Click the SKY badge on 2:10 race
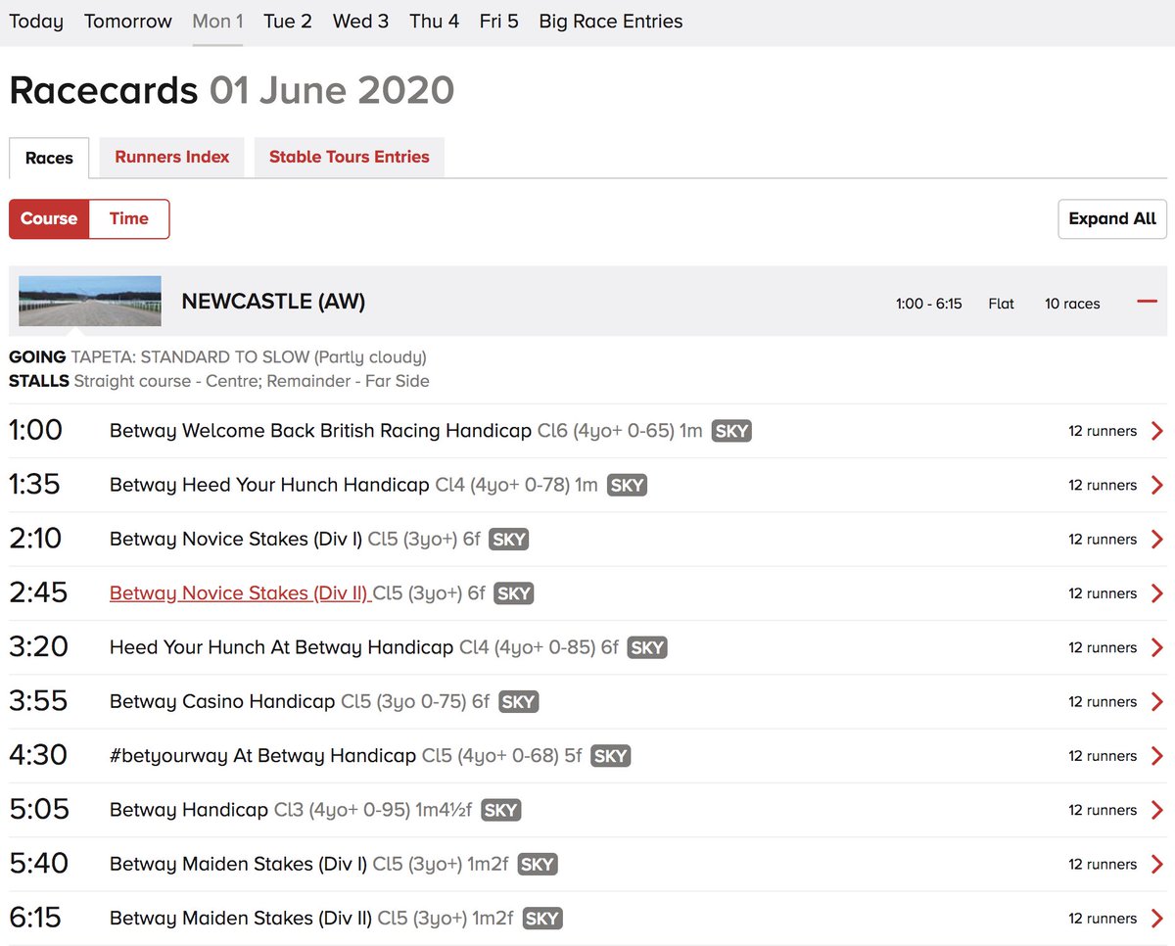 (509, 540)
